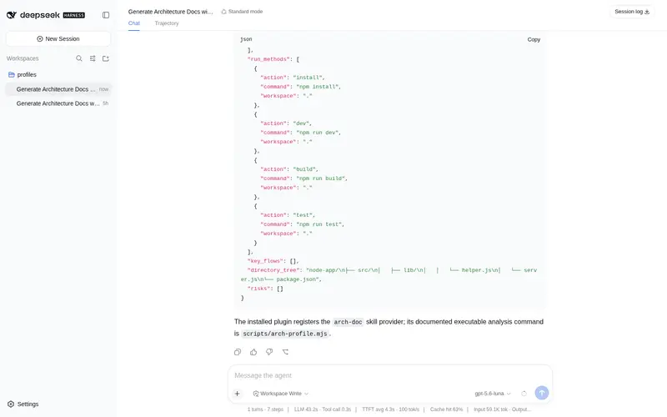The image size is (667, 417).
Task: Download the Session log
Action: tap(632, 12)
